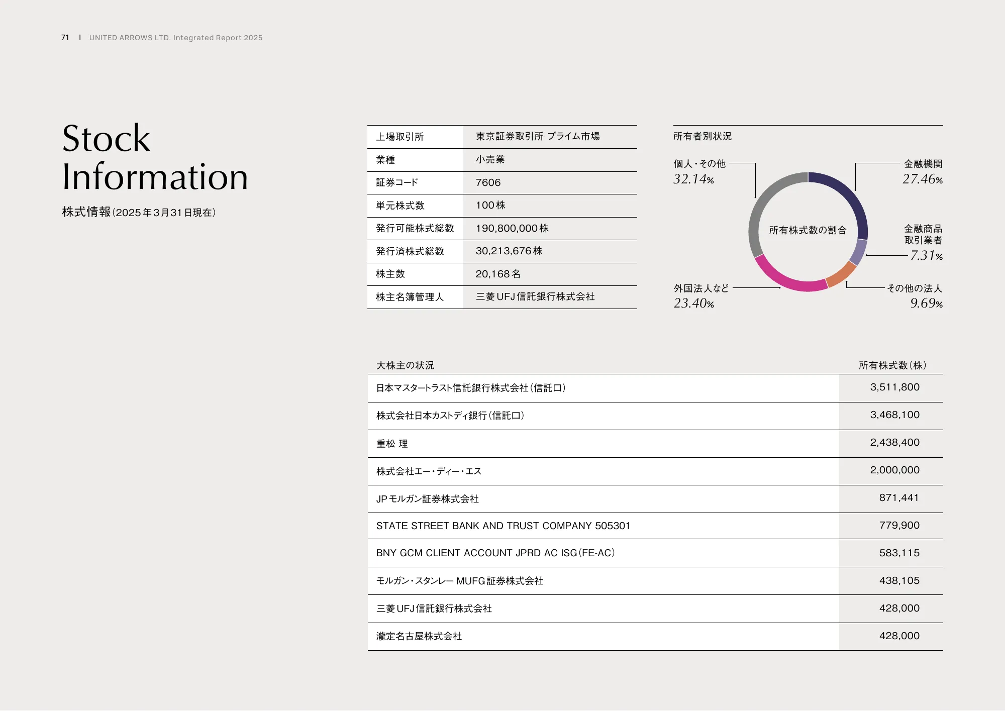1005x711 pixels.
Task: Click 三菱UFJ信託銀行株式会社 in the info table
Action: (x=534, y=297)
